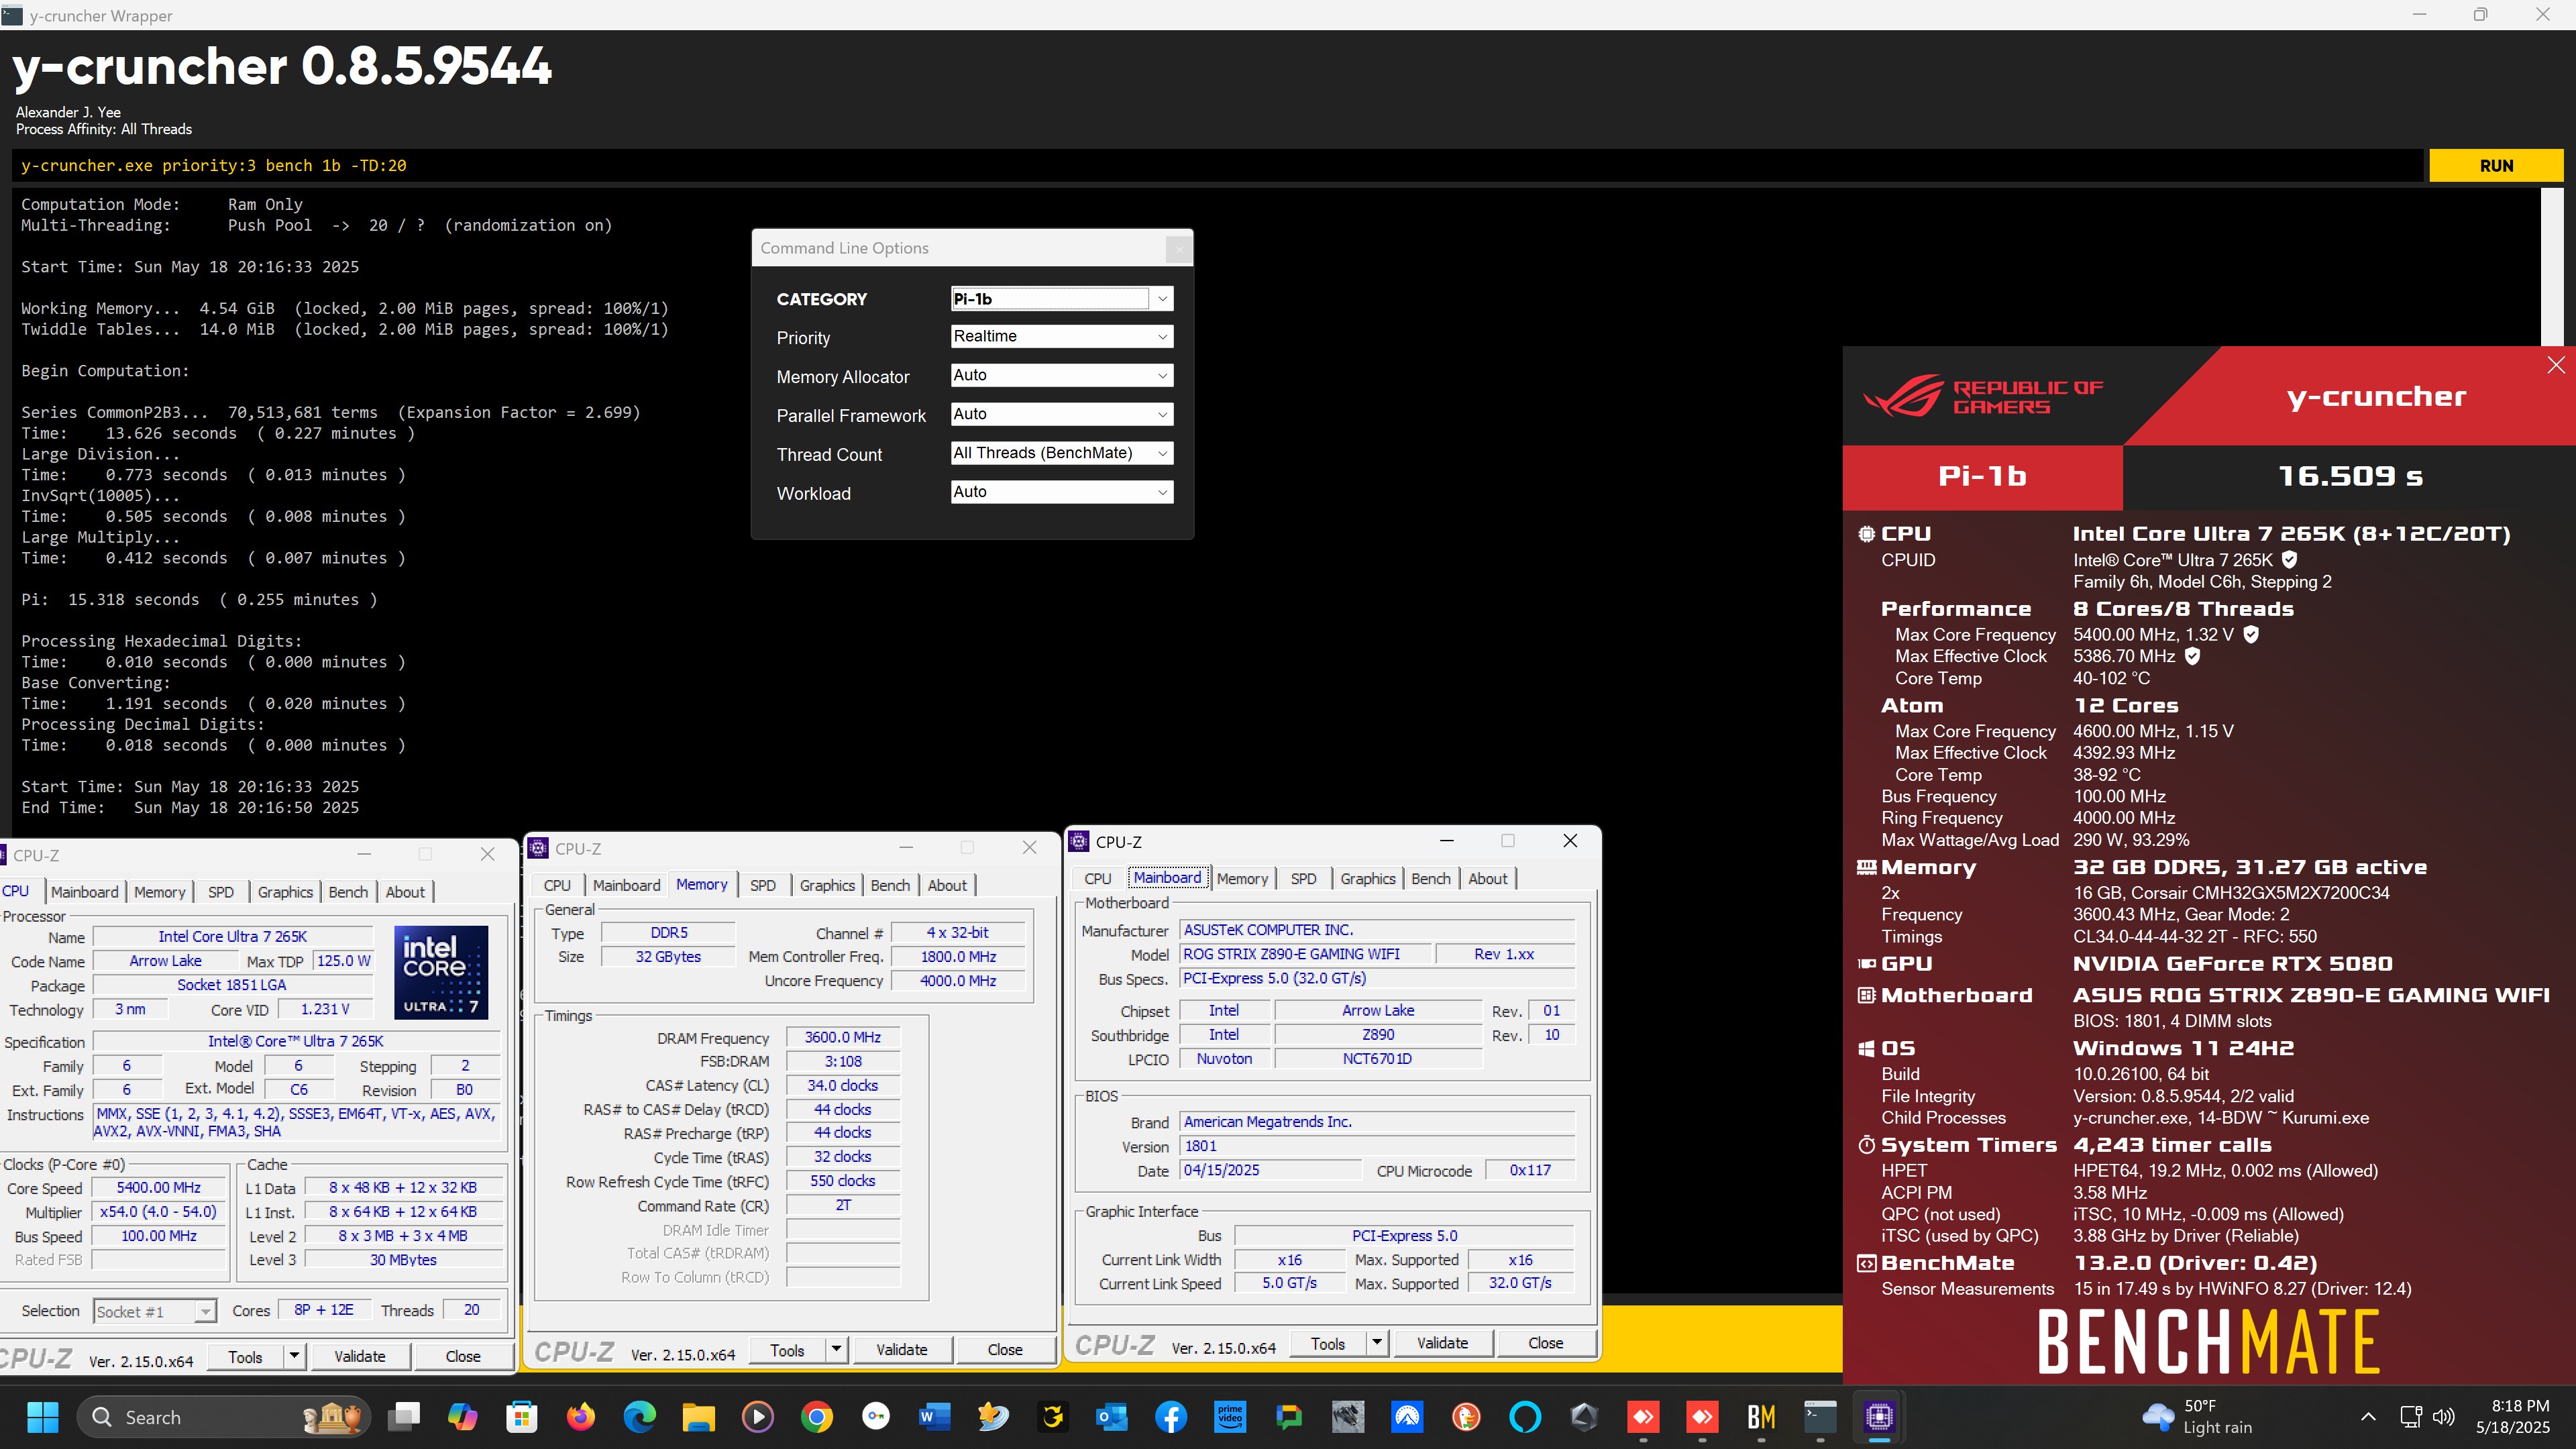Open CPU tab in middle CPU-Z window
The image size is (2576, 1449).
pyautogui.click(x=557, y=885)
